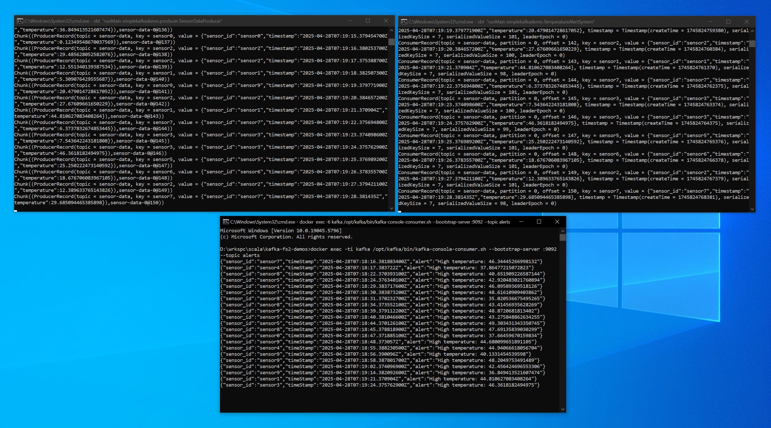Click scroll-down arrow in SensorDataProducer window
The height and width of the screenshot is (428, 771).
392,208
